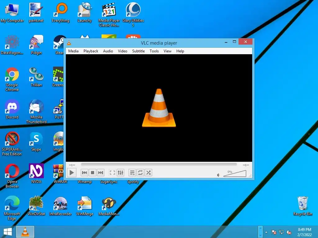
Task: Open the Windows Start button
Action: click(8, 232)
